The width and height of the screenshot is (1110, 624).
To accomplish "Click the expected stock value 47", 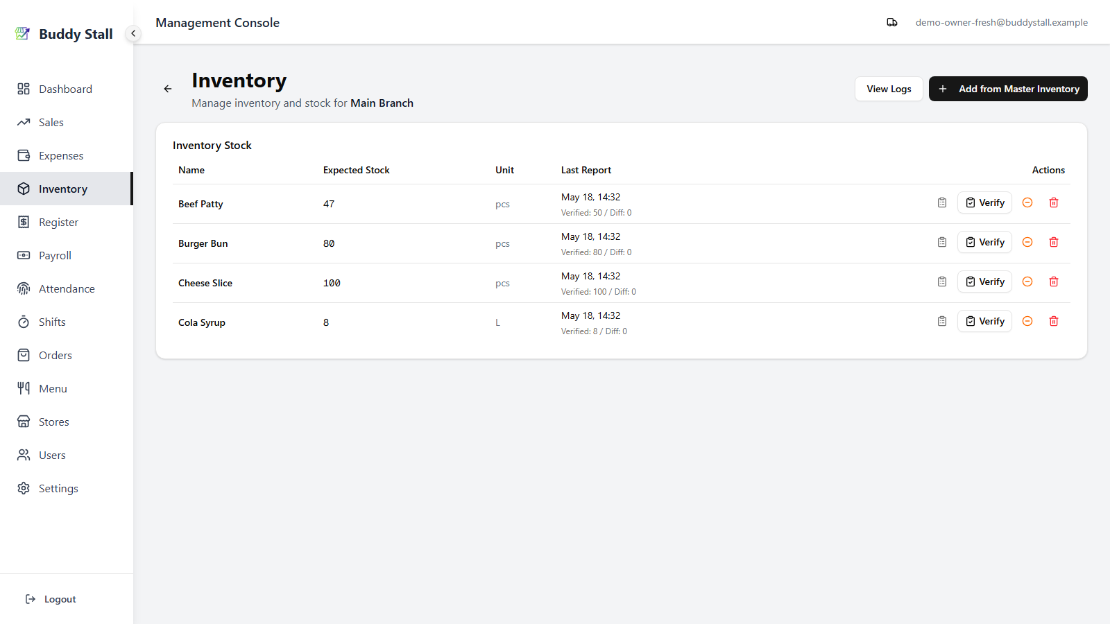I will coord(329,204).
